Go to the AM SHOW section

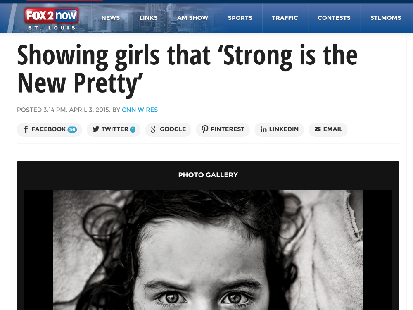click(x=192, y=18)
